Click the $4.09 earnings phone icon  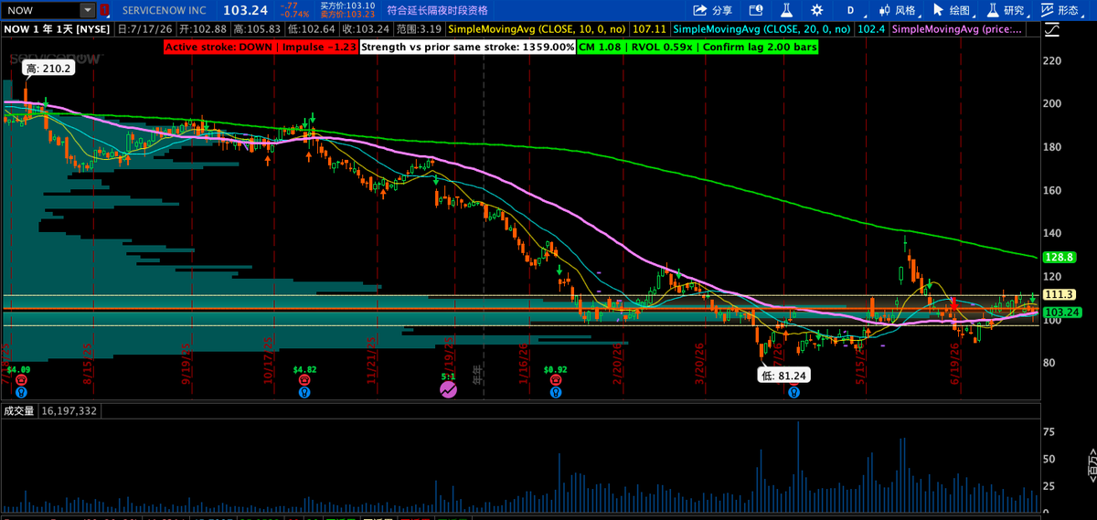tap(21, 378)
